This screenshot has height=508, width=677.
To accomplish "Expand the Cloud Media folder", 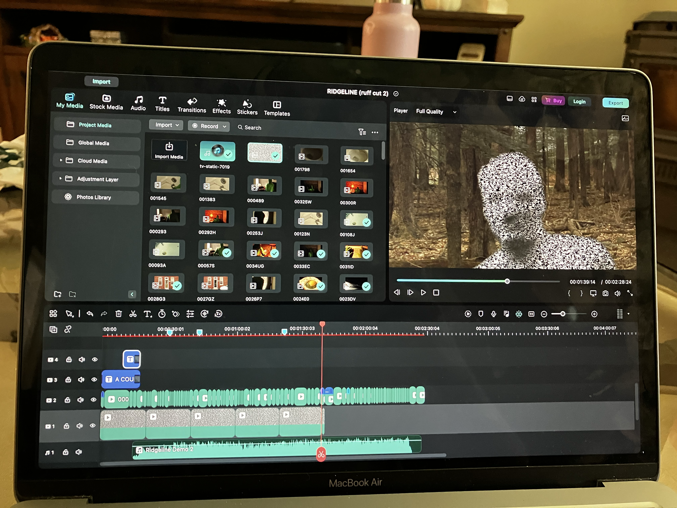I will click(x=61, y=160).
